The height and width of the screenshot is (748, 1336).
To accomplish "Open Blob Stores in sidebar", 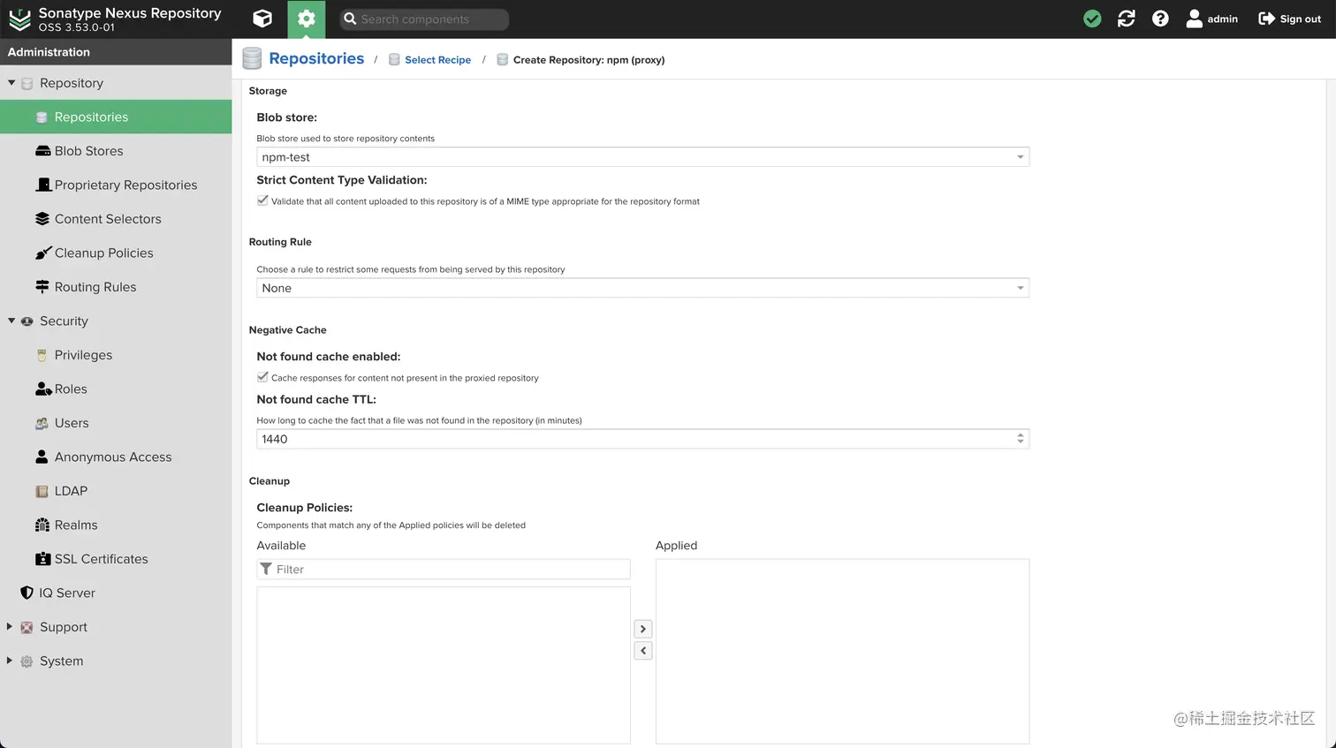I will pyautogui.click(x=88, y=151).
